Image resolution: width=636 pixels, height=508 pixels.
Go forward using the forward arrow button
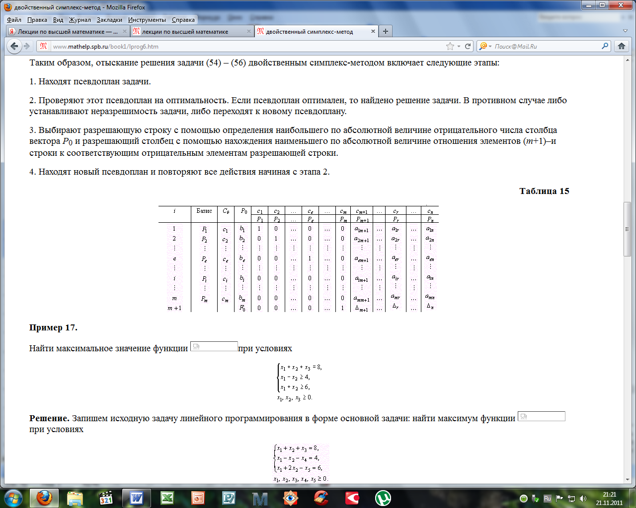point(27,46)
